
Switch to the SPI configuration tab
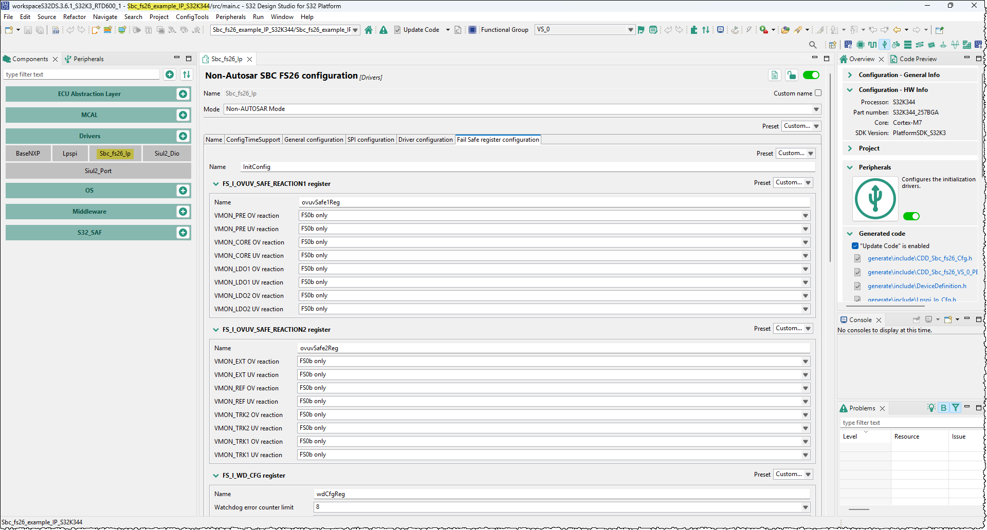click(x=371, y=139)
